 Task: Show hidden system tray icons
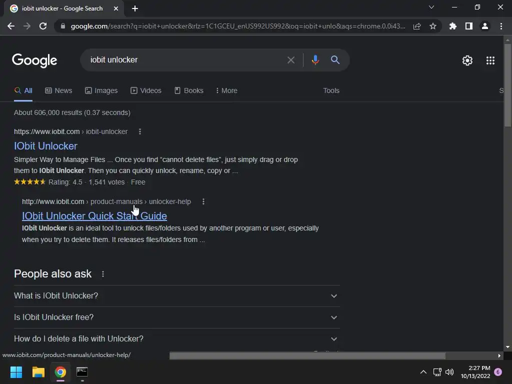[x=423, y=372]
